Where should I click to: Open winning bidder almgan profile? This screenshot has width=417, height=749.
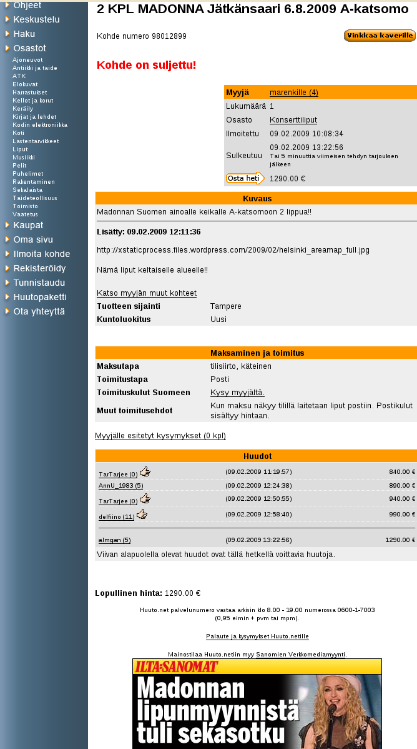click(114, 540)
